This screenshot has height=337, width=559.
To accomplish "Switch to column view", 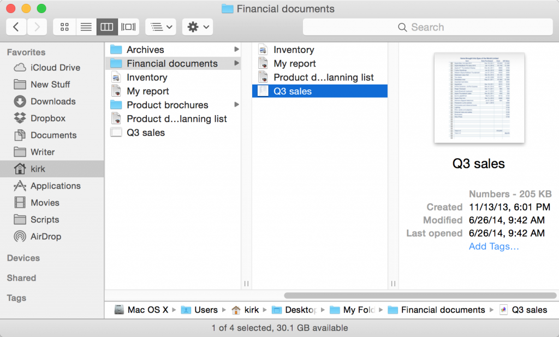I will tap(107, 27).
